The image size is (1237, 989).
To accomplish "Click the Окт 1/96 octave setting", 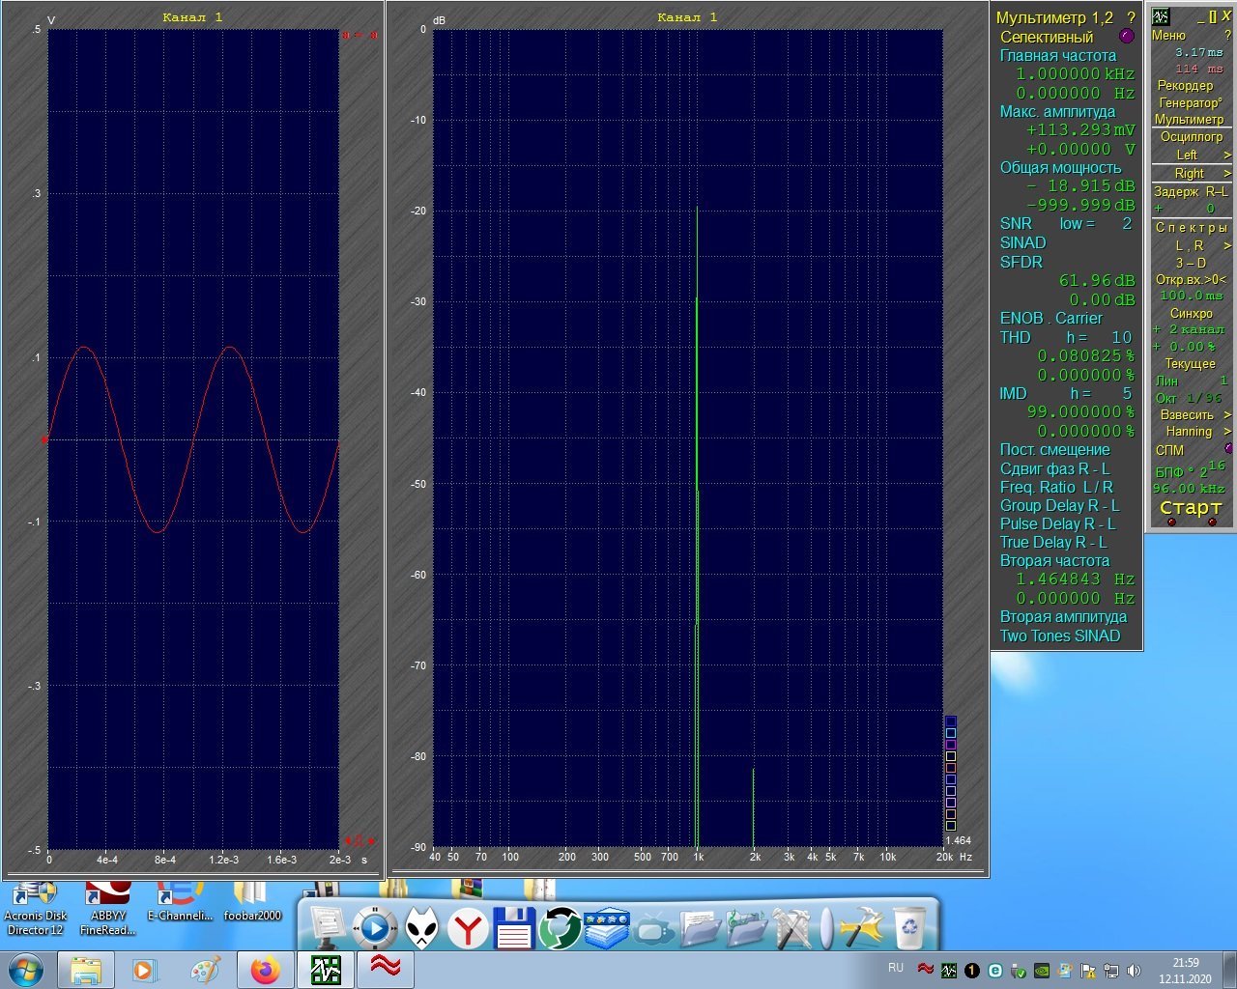I will (1189, 398).
